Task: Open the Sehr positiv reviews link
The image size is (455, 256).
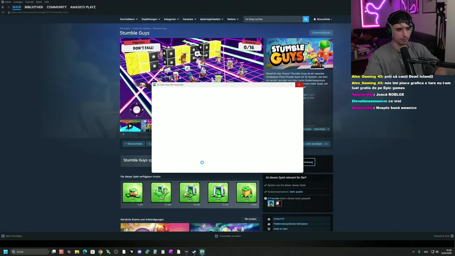Action: click(x=296, y=192)
